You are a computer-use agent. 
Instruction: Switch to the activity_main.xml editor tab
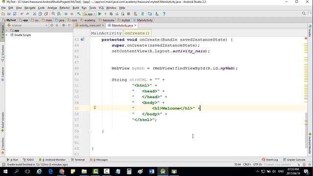(x=89, y=25)
